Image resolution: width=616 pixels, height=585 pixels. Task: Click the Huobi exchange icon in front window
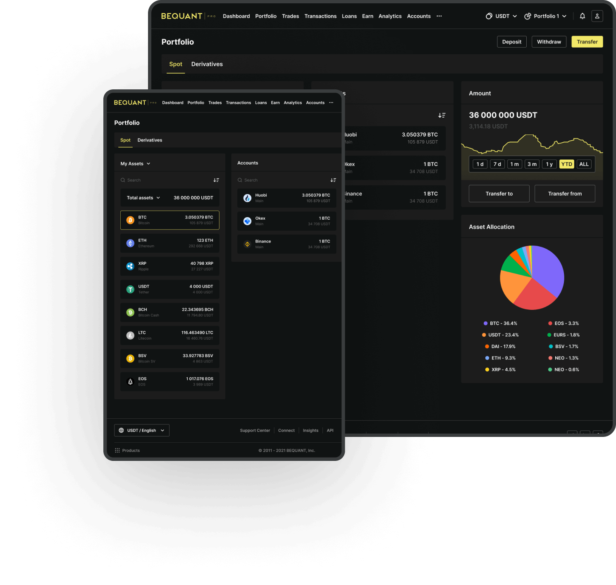[247, 198]
